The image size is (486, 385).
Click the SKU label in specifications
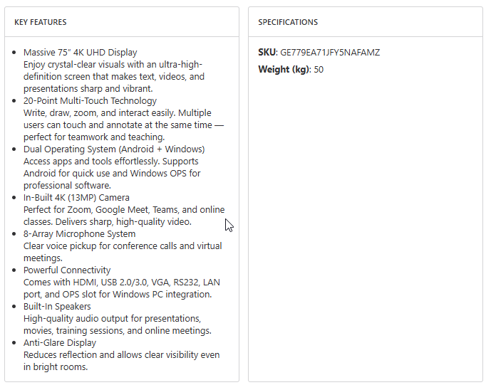267,53
